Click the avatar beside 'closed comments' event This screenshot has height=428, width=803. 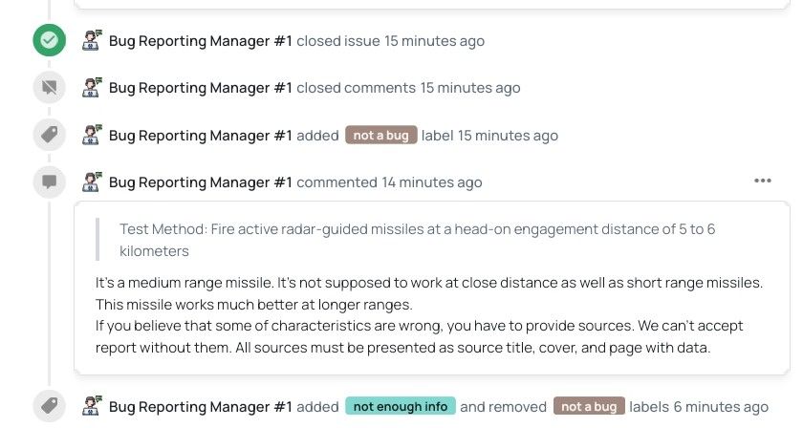pos(92,88)
